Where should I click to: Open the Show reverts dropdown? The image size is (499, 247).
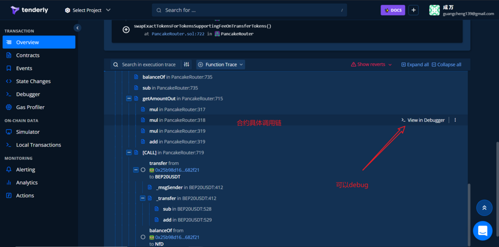pyautogui.click(x=371, y=64)
